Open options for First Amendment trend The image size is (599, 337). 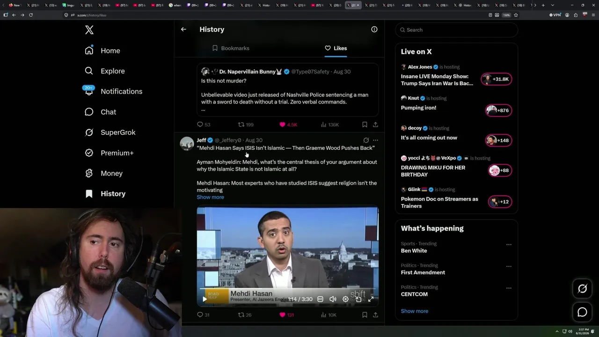[x=509, y=266]
